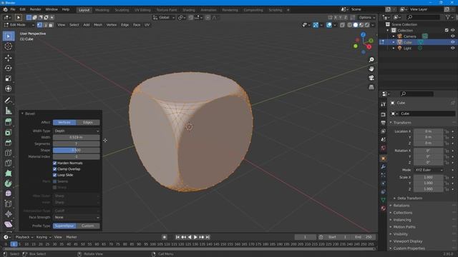Click the zoom viewport magnifier icon
Viewport: 458px width, 257px height.
tap(371, 60)
